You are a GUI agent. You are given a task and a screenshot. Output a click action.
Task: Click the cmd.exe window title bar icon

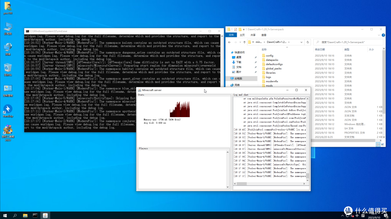28,31
